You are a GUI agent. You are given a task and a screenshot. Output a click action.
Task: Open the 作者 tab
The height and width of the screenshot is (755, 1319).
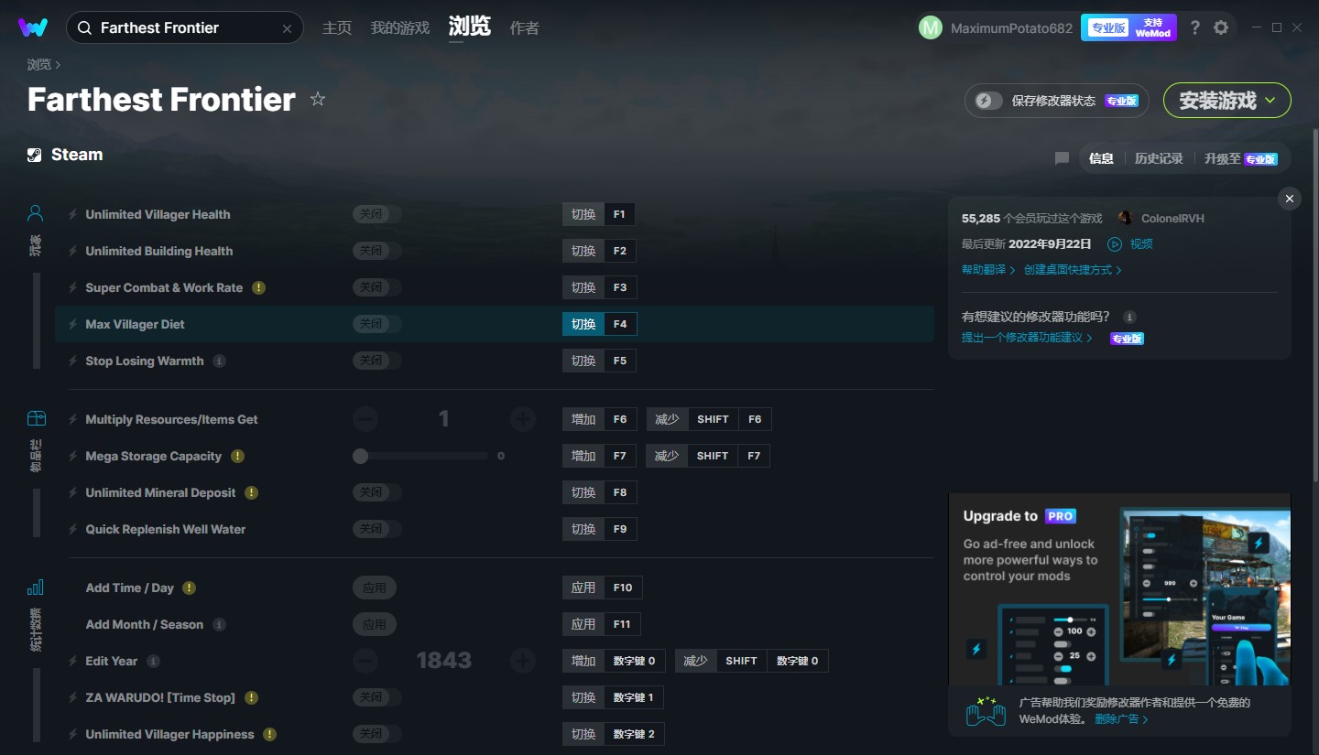[524, 28]
